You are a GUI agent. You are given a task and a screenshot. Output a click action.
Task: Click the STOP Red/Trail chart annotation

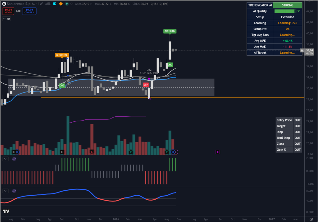149,73
